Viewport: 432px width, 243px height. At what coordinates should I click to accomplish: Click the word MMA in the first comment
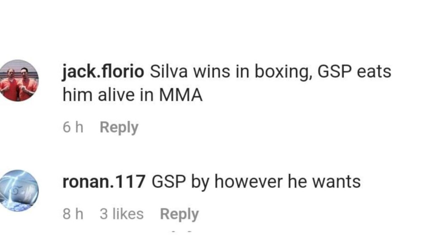(x=181, y=95)
